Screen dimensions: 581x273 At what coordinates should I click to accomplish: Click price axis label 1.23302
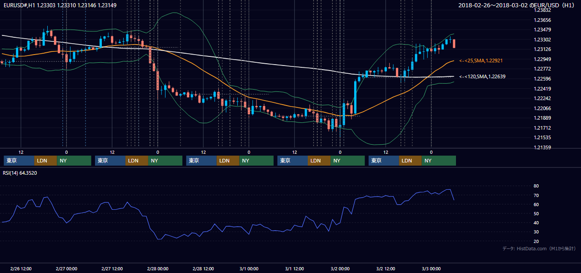(x=542, y=40)
